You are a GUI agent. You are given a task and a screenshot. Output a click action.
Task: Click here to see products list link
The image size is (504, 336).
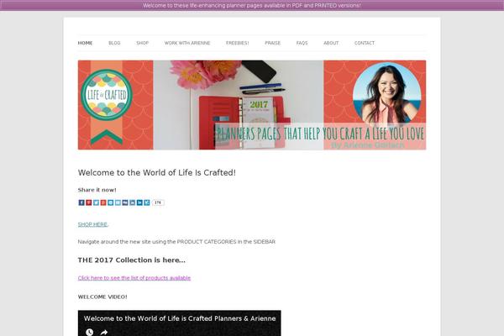134,278
